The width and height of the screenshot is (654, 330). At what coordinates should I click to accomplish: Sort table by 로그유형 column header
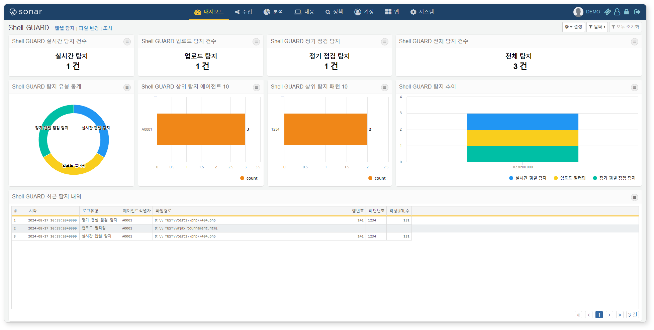(x=100, y=211)
